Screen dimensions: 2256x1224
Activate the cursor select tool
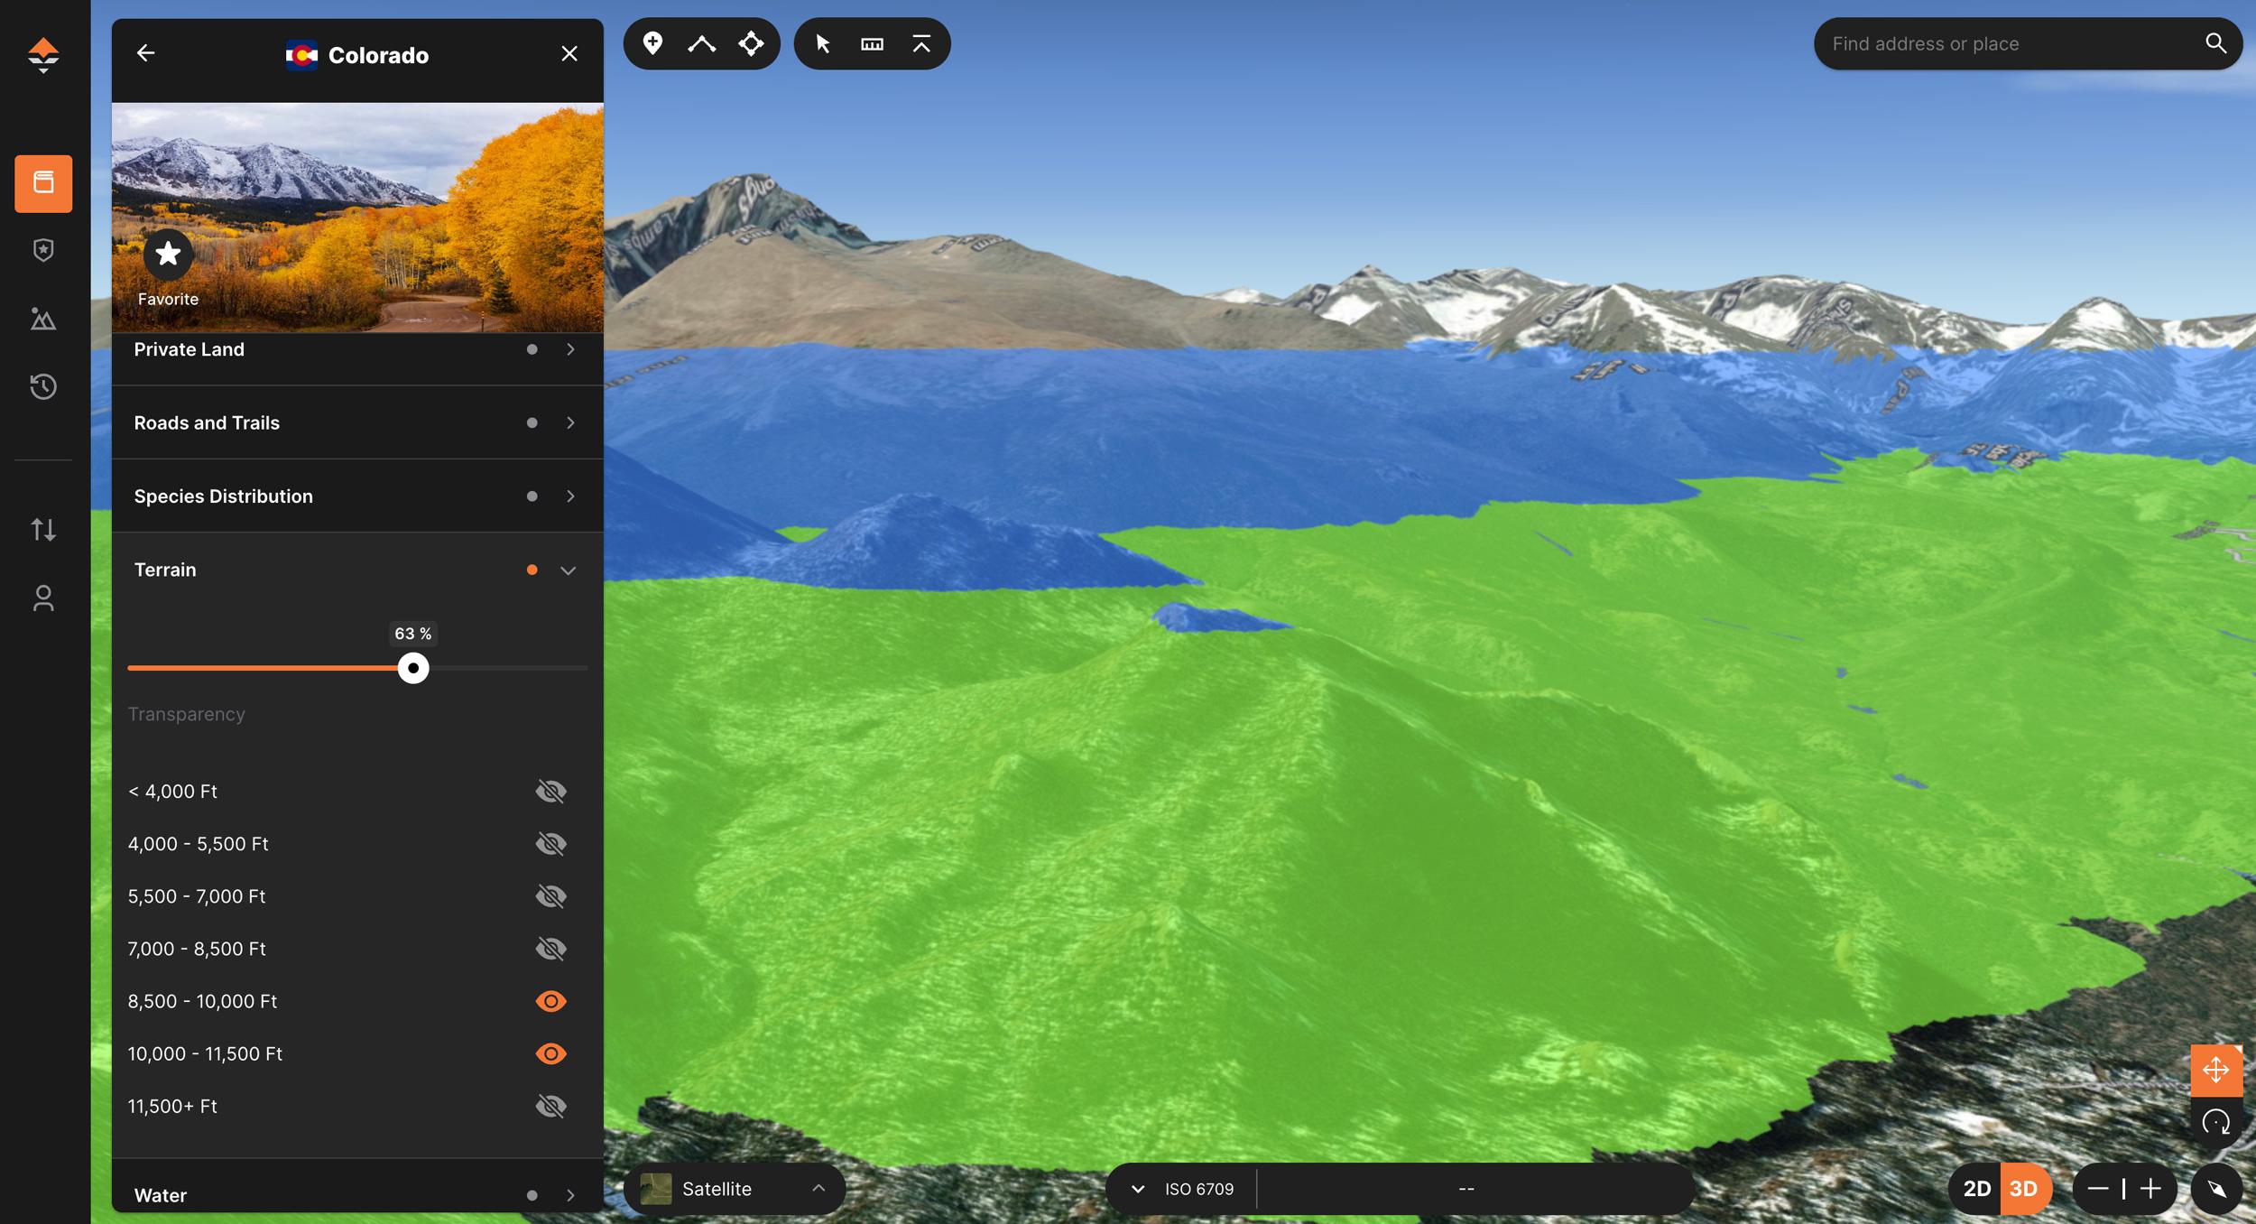click(x=823, y=42)
